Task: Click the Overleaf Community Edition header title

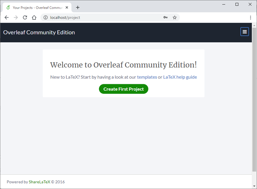Action: (39, 32)
